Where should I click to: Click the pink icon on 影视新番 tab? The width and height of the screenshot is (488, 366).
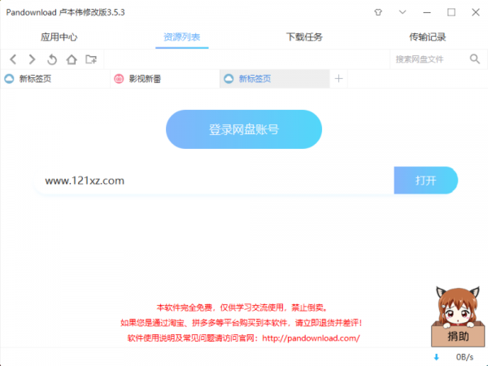(x=119, y=79)
